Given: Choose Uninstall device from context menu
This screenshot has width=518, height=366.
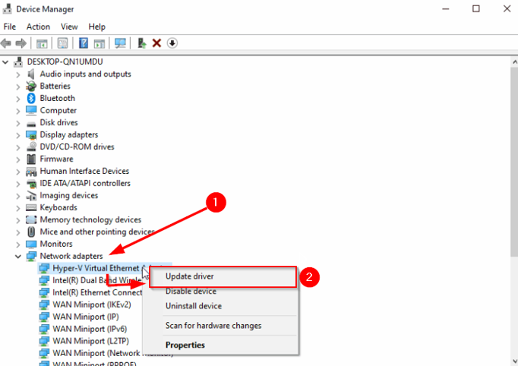Looking at the screenshot, I should [193, 306].
